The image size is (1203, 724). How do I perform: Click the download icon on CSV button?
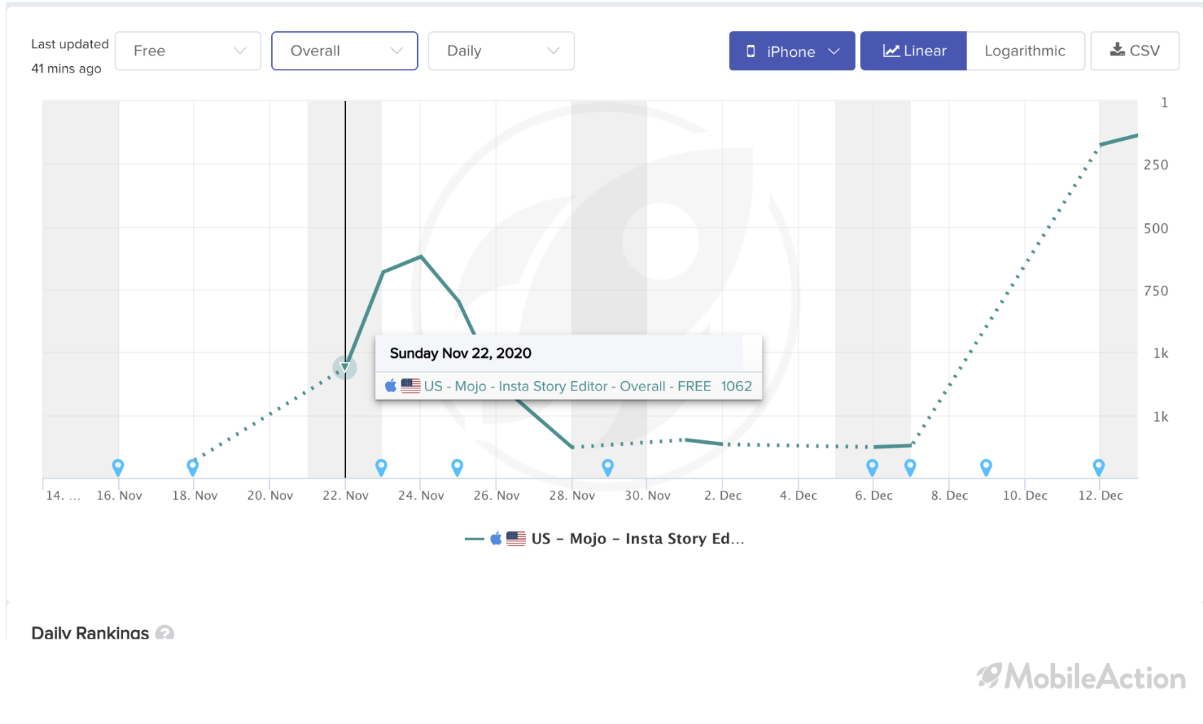1118,50
